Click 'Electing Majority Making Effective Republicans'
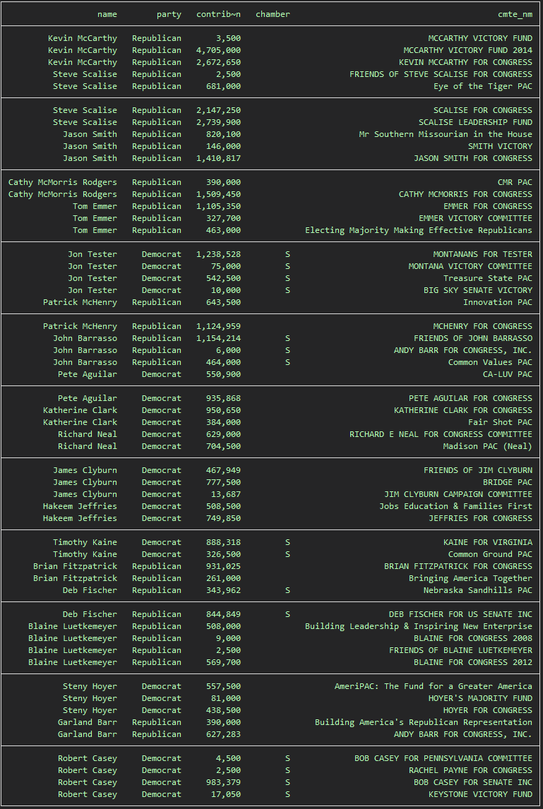Image resolution: width=543 pixels, height=809 pixels. pyautogui.click(x=419, y=230)
